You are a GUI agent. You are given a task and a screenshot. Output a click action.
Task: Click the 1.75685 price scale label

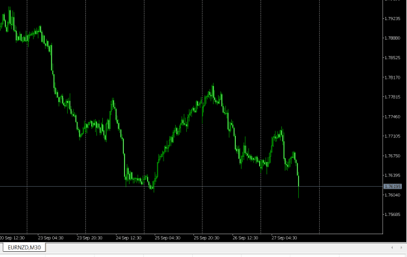coord(393,215)
